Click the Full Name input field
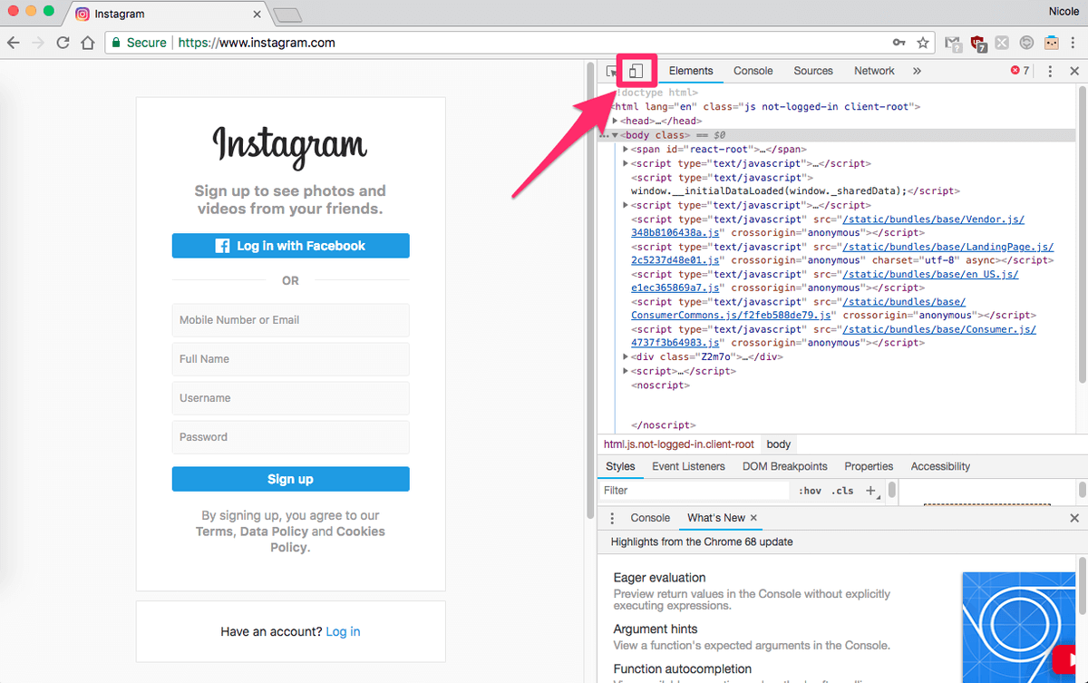The image size is (1088, 683). pos(290,359)
